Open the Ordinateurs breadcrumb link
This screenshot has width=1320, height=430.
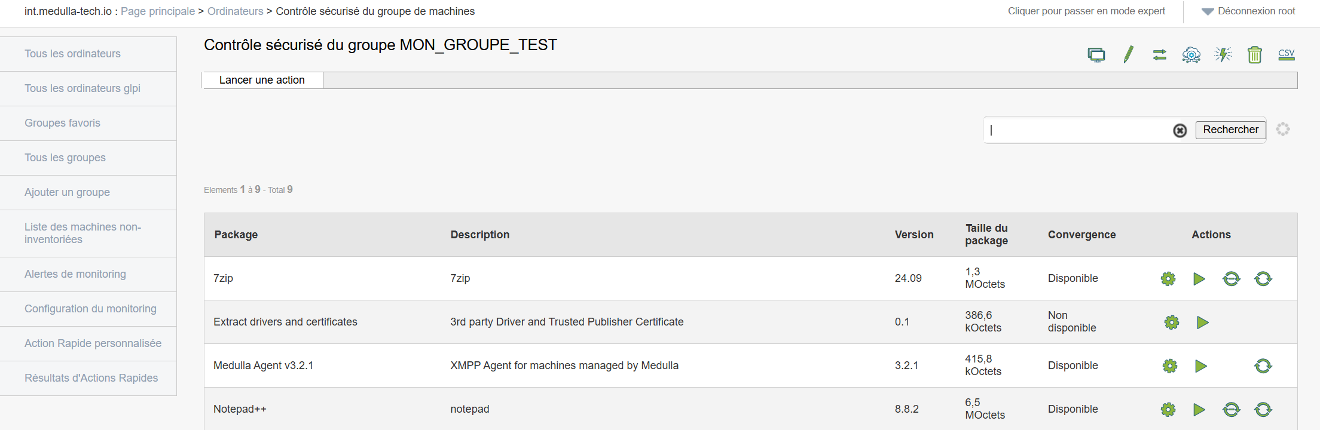235,11
